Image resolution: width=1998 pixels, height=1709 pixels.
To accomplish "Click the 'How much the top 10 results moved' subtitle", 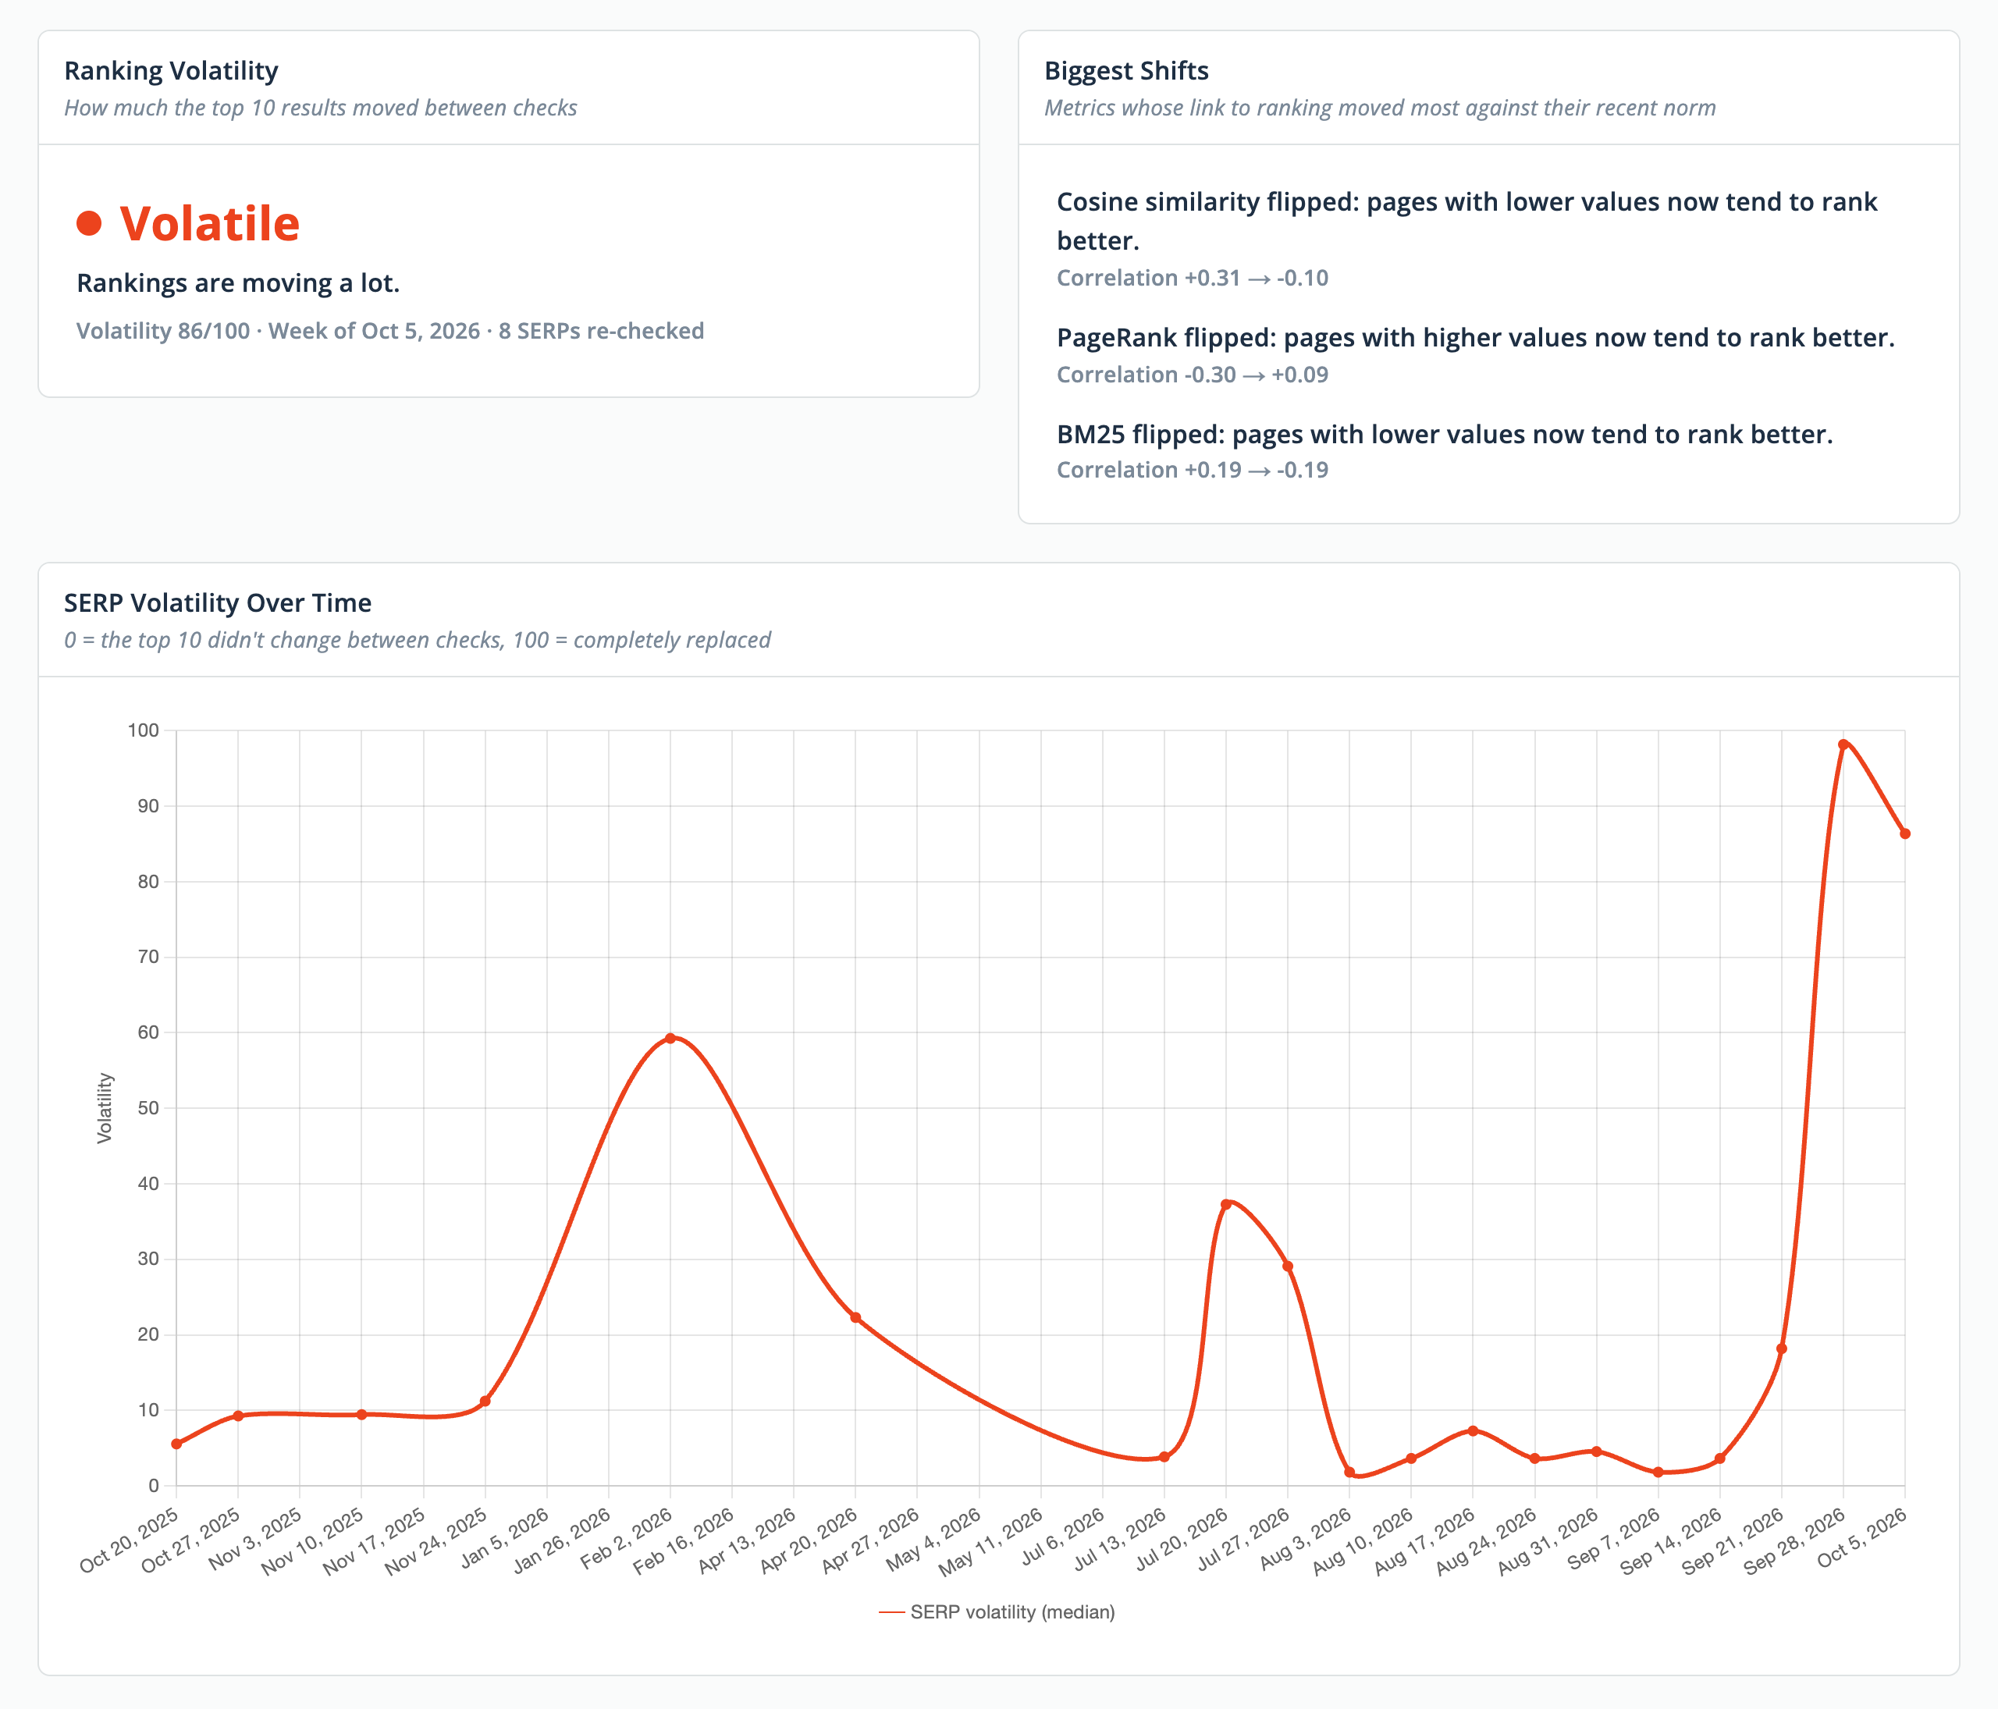I will point(320,108).
